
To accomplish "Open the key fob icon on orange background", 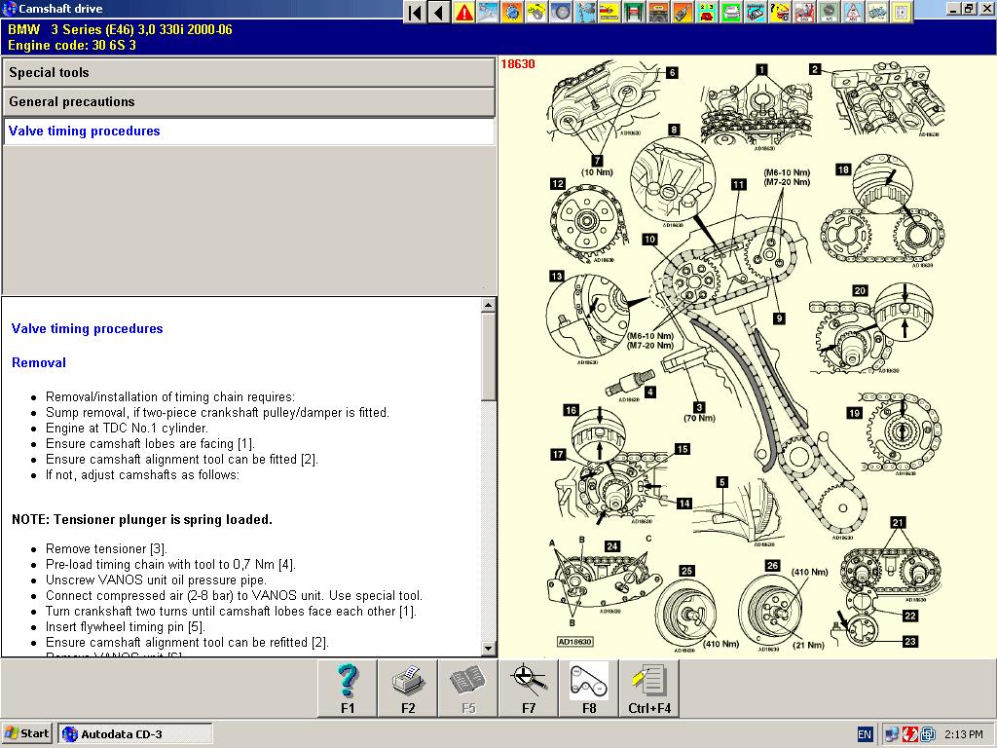I will 683,12.
